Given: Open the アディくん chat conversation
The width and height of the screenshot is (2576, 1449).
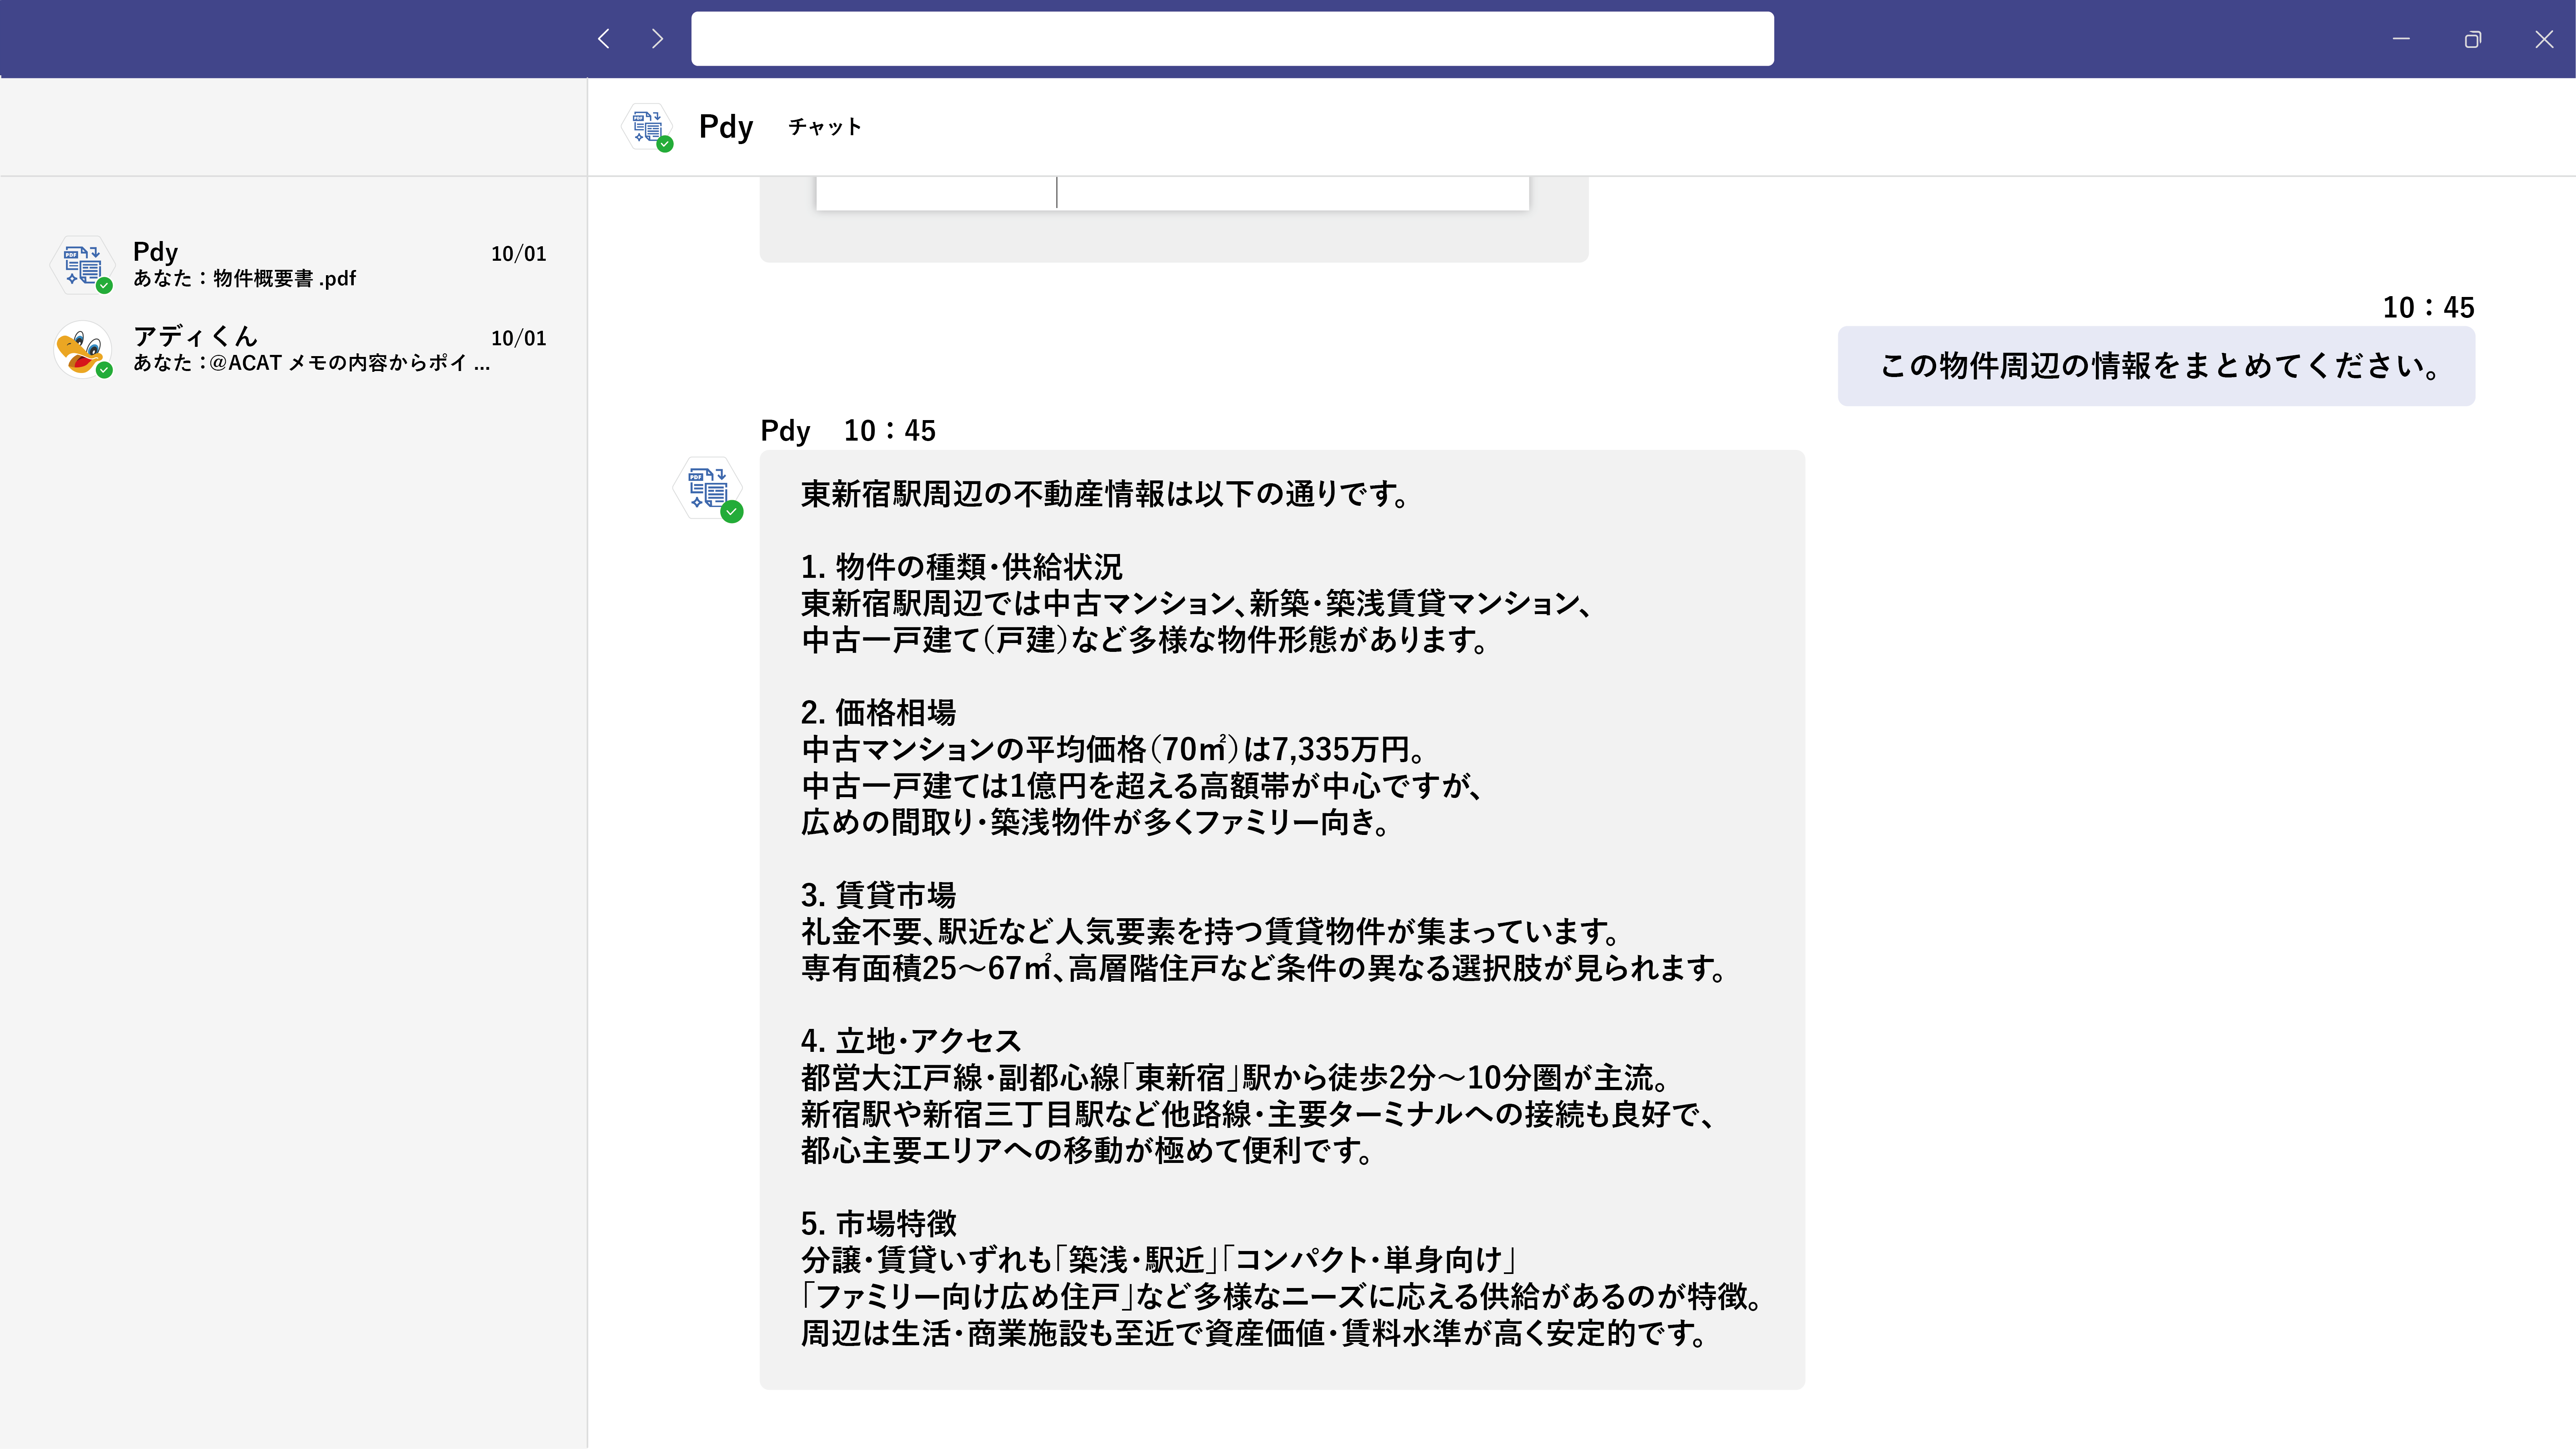Looking at the screenshot, I should [300, 349].
